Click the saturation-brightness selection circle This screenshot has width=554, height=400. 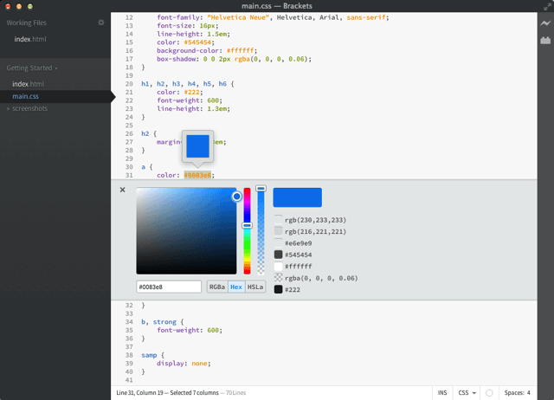(236, 197)
